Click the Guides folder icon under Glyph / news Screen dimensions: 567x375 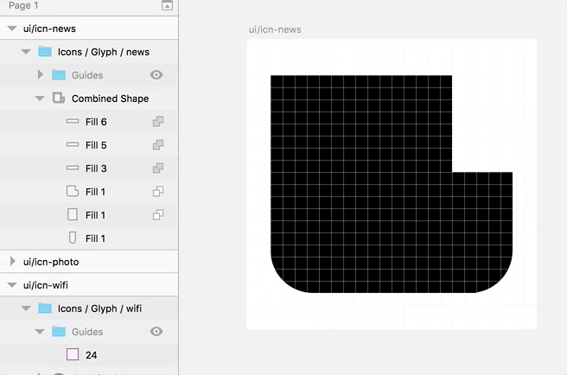pos(59,75)
